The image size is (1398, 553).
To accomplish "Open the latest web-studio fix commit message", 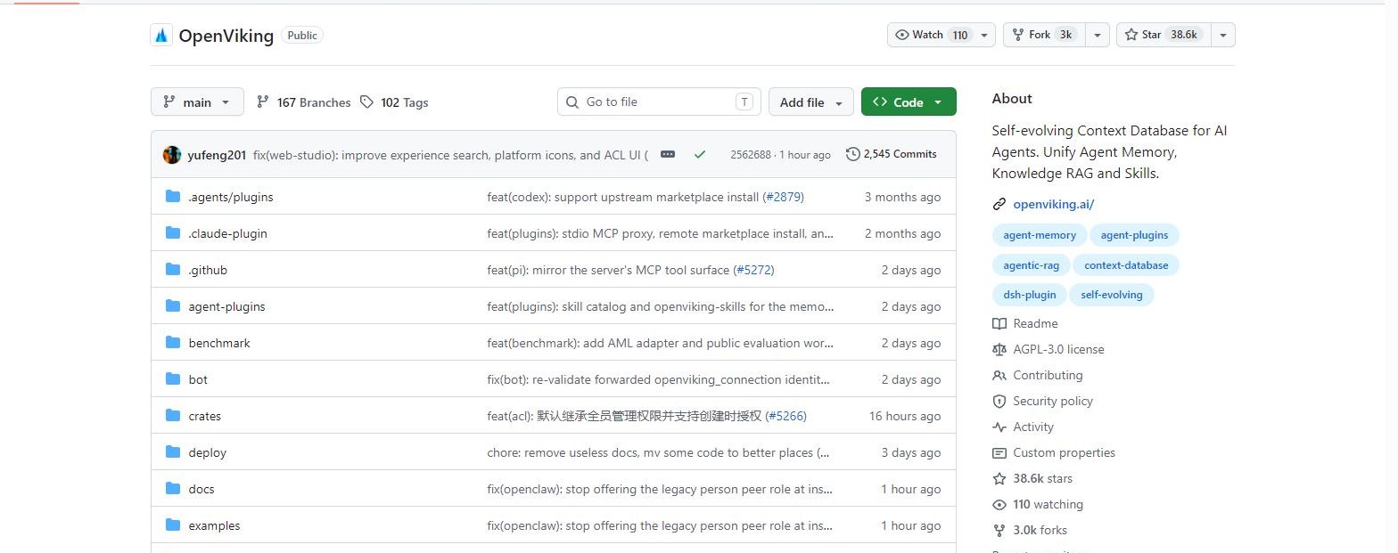I will [450, 155].
